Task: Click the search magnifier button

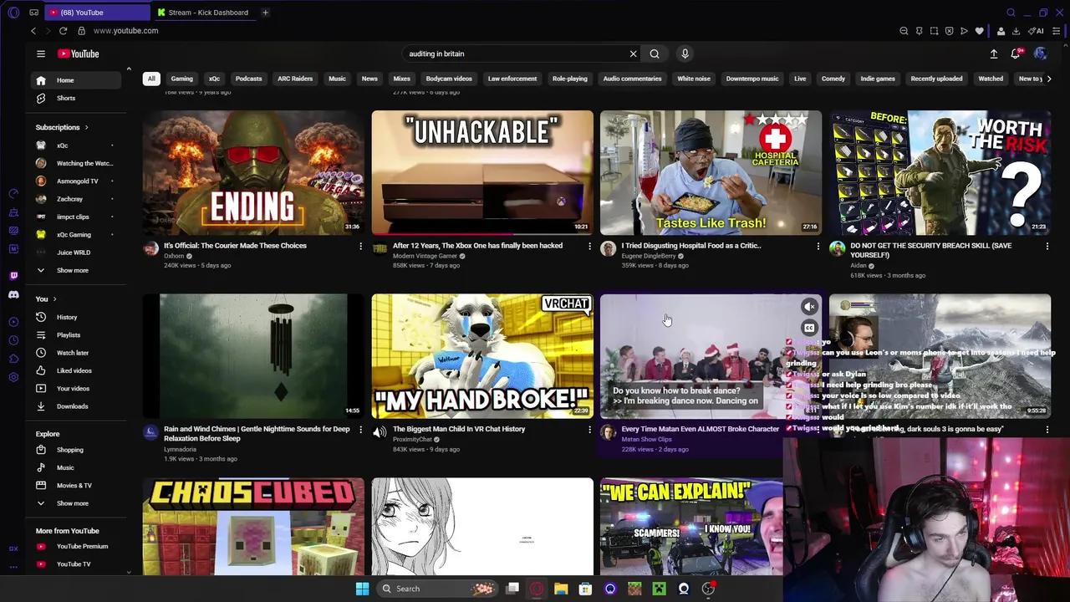Action: click(655, 54)
